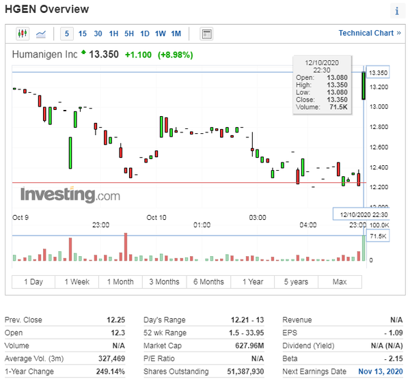Set chart range to 5 years
This screenshot has height=379, width=410.
(x=297, y=282)
